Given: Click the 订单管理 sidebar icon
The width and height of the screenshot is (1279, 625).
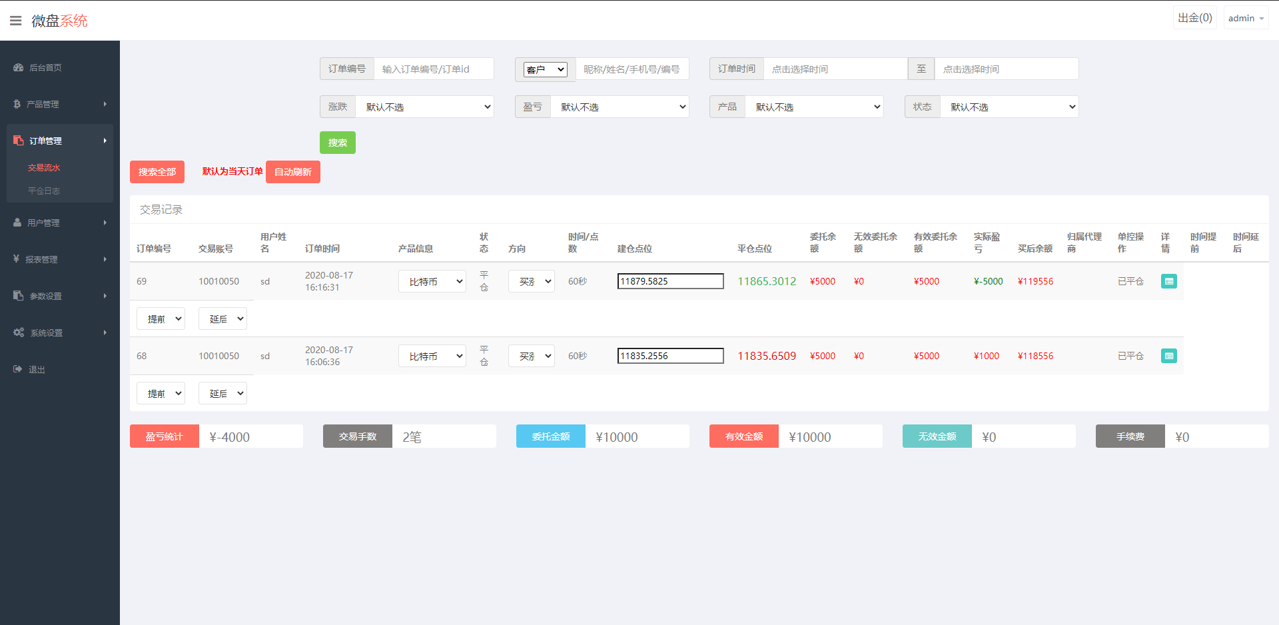Looking at the screenshot, I should point(17,140).
